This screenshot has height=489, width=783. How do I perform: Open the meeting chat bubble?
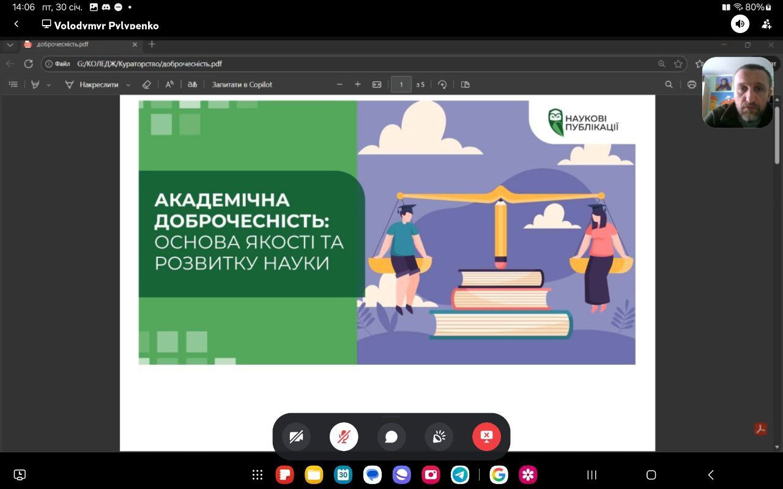click(391, 437)
